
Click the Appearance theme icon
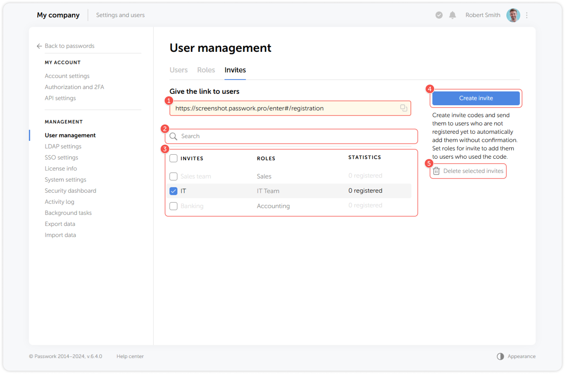point(500,356)
